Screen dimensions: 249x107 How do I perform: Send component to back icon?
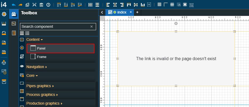tap(66, 5)
